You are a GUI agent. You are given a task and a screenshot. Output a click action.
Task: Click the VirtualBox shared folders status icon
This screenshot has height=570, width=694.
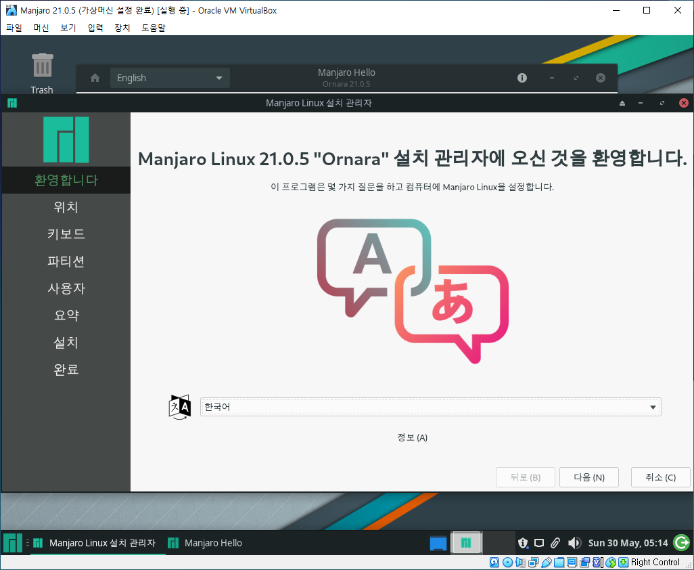(559, 563)
